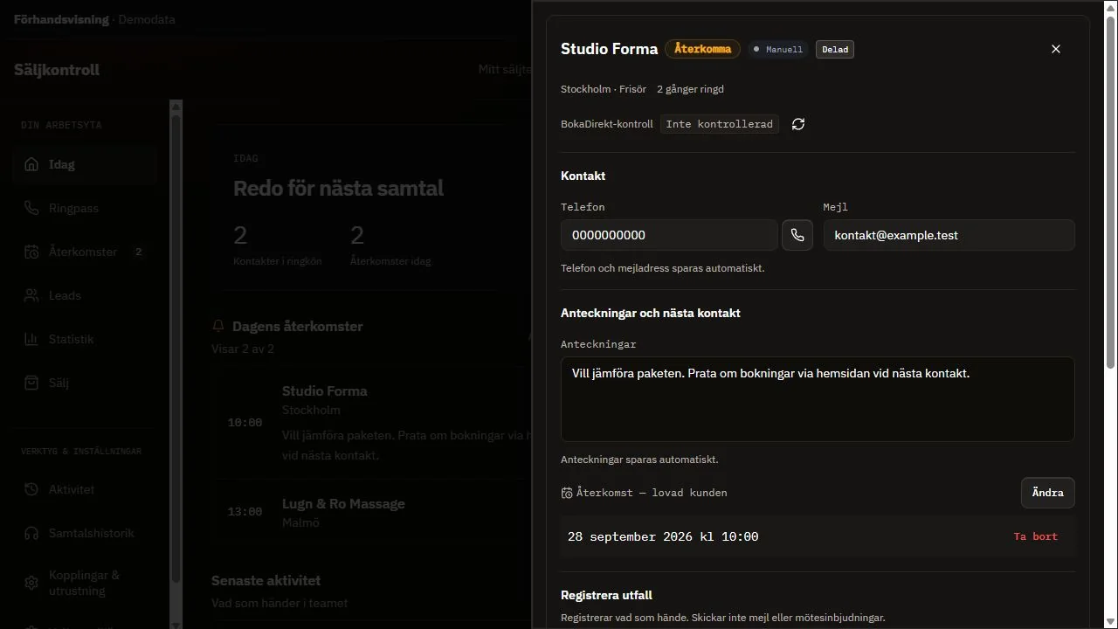This screenshot has height=629, width=1118.
Task: Navigate to Leads in the sidebar
Action: tap(85, 295)
